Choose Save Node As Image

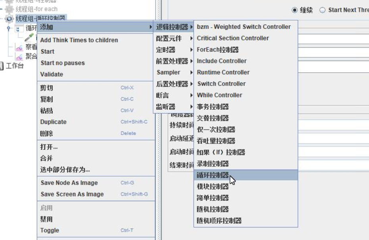pos(69,183)
